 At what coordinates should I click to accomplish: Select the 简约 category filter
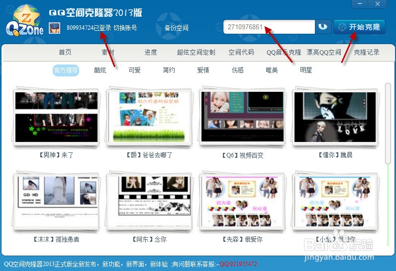pos(169,70)
